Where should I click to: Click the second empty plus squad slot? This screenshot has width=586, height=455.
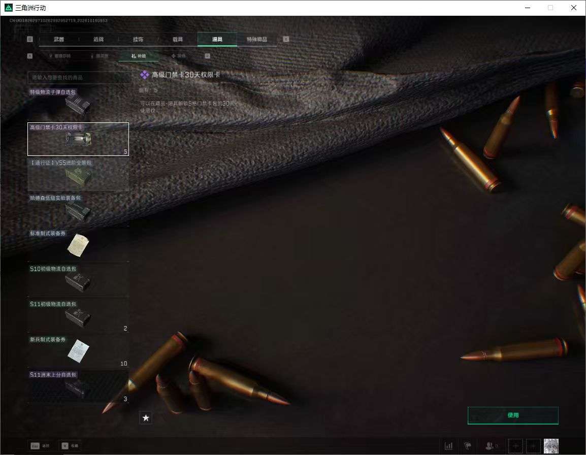533,446
